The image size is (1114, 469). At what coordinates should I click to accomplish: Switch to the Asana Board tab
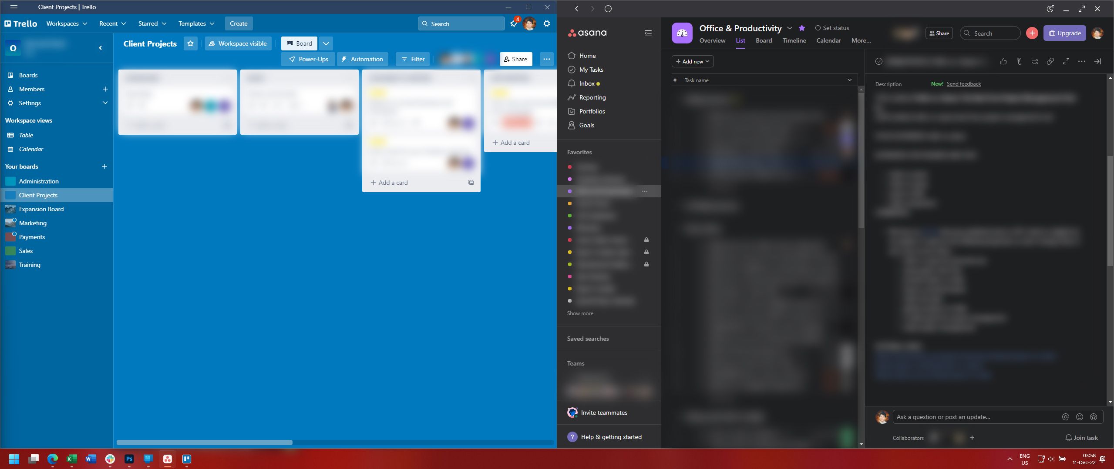tap(764, 40)
